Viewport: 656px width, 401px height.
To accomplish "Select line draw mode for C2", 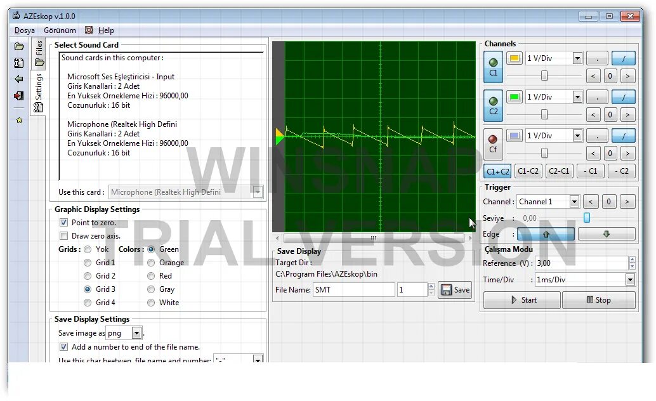I will (x=624, y=96).
